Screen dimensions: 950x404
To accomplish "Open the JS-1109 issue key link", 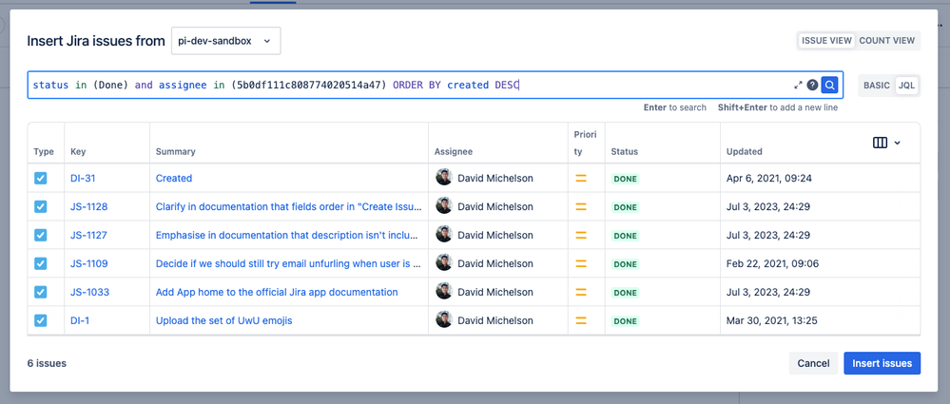I will tap(89, 263).
